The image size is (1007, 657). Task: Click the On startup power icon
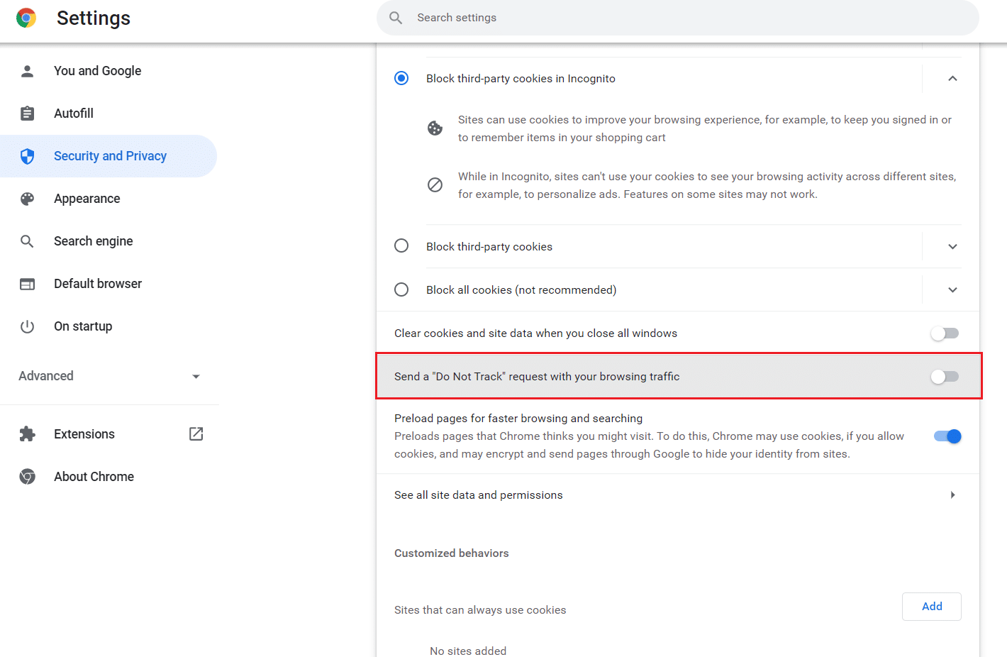pos(27,326)
